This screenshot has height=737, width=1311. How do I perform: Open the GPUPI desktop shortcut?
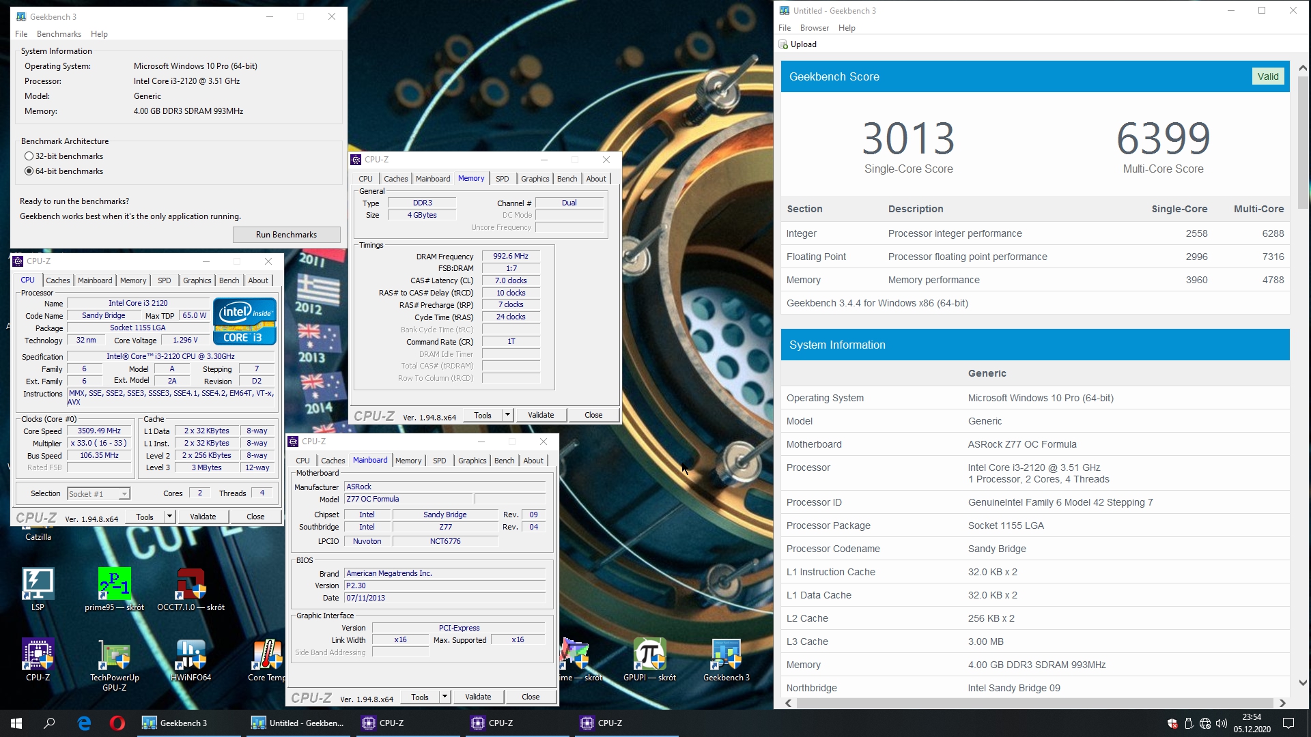tap(649, 660)
